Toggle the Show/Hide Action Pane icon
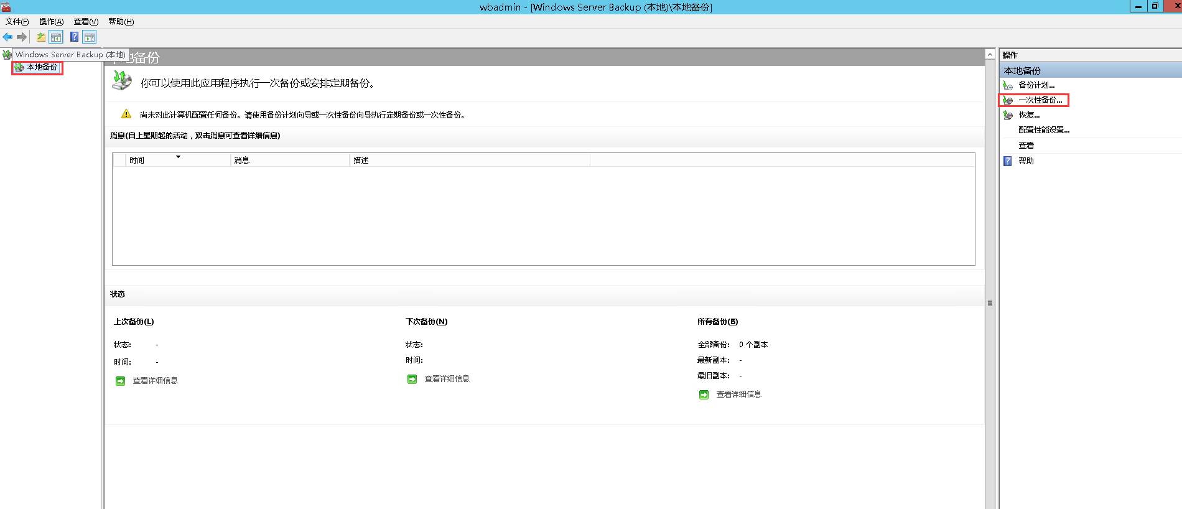This screenshot has height=509, width=1182. tap(90, 37)
